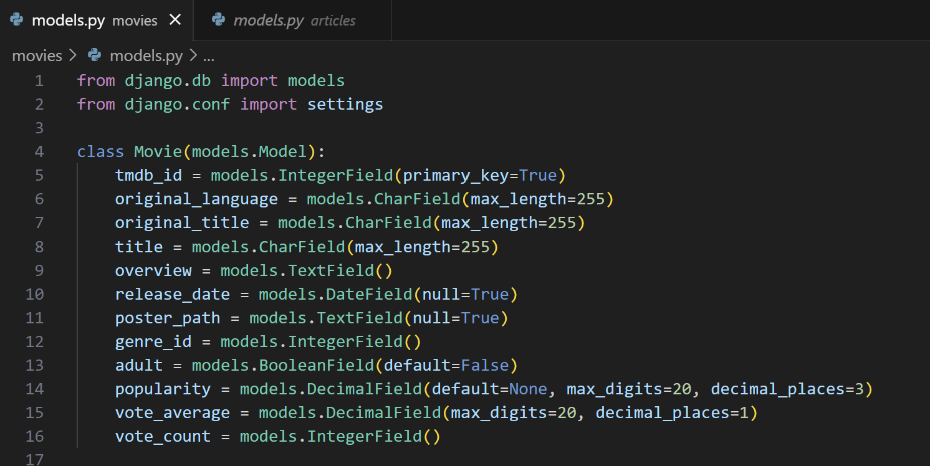Image resolution: width=930 pixels, height=466 pixels.
Task: Click Python icon in breadcrumb bar
Action: [95, 55]
